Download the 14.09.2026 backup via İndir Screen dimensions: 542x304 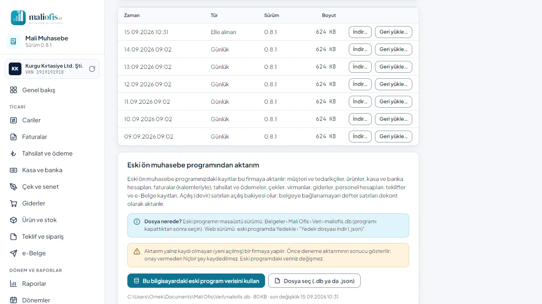(x=360, y=49)
